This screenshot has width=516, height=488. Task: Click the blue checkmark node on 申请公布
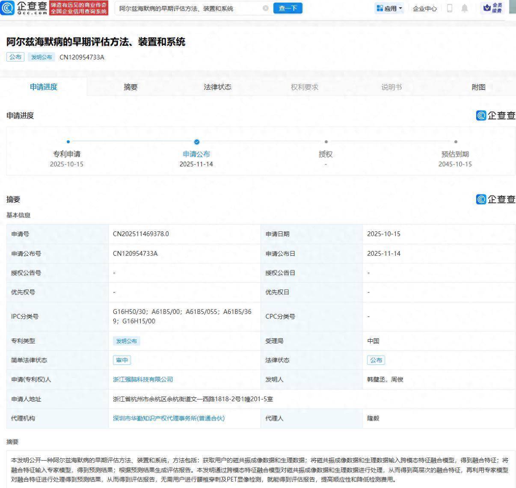tap(196, 142)
